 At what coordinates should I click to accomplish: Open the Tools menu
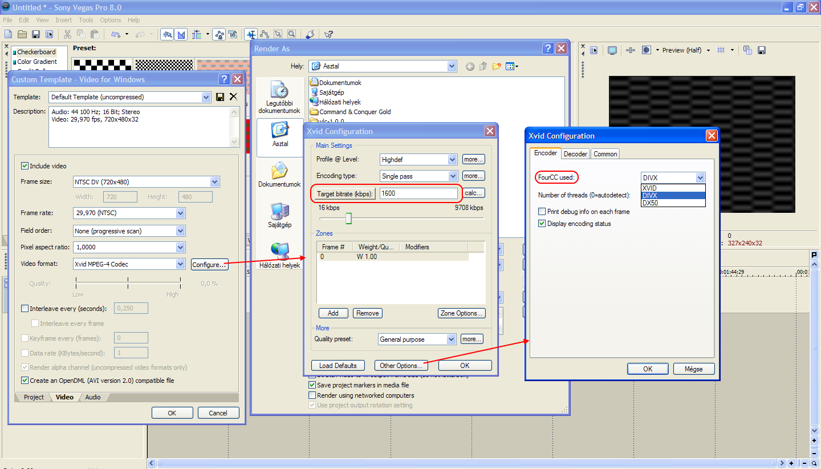[86, 20]
